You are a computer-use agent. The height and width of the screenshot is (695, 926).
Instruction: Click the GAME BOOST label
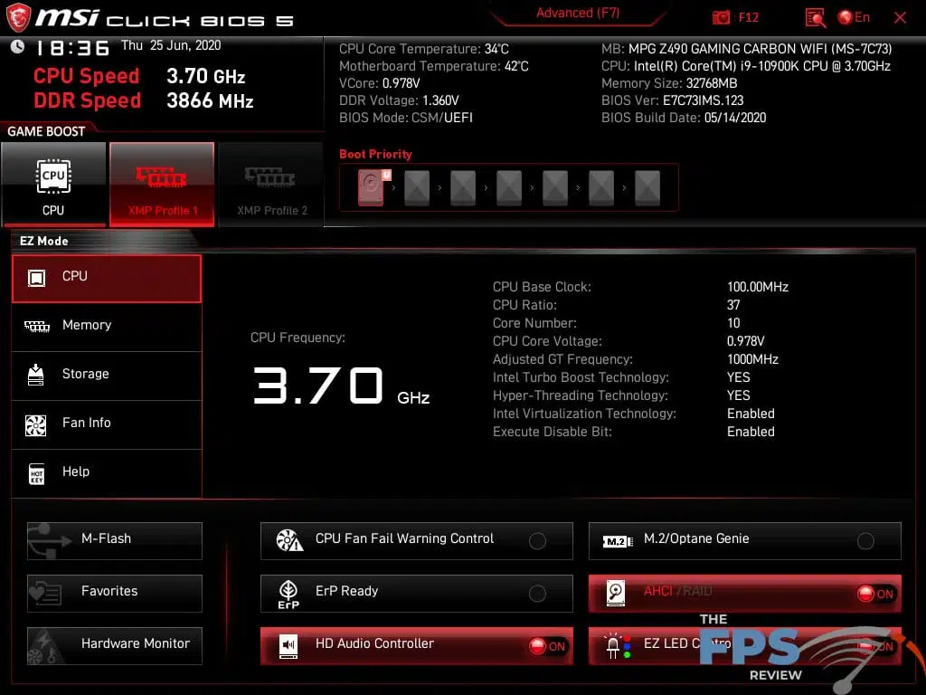coord(46,131)
